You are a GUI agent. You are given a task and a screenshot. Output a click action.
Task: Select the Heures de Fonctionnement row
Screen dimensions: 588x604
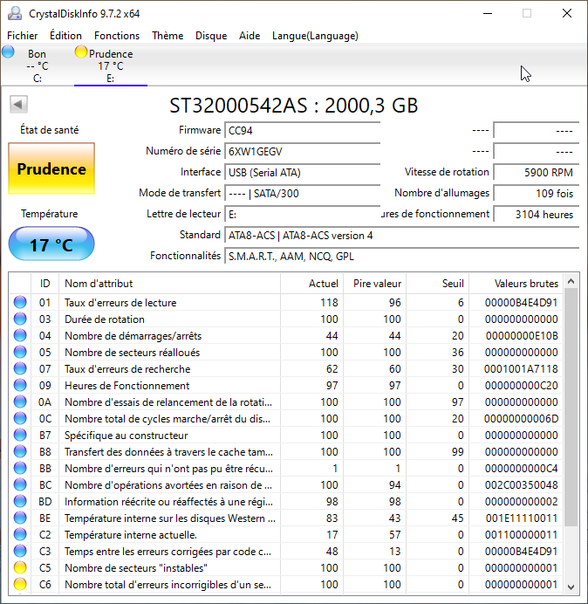pyautogui.click(x=286, y=385)
